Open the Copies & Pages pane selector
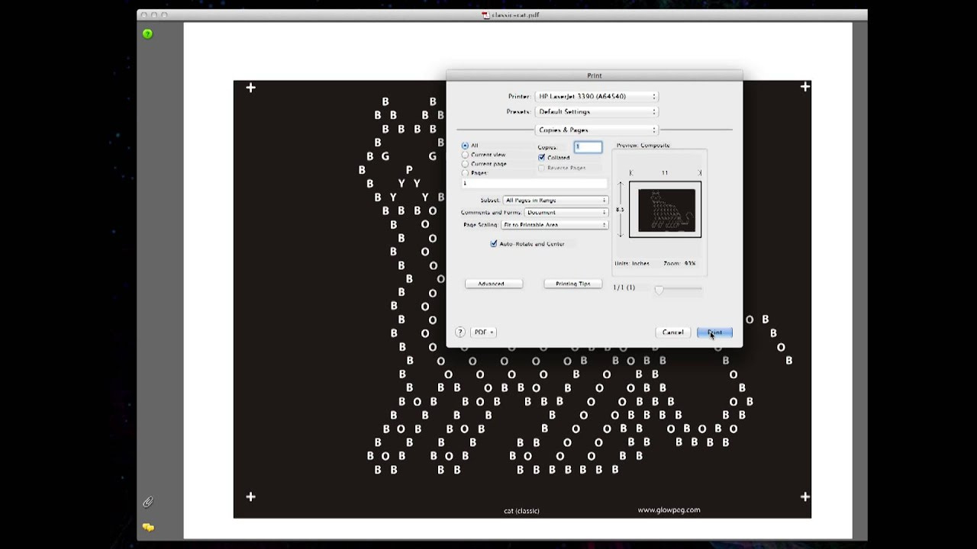This screenshot has height=549, width=977. pos(596,130)
